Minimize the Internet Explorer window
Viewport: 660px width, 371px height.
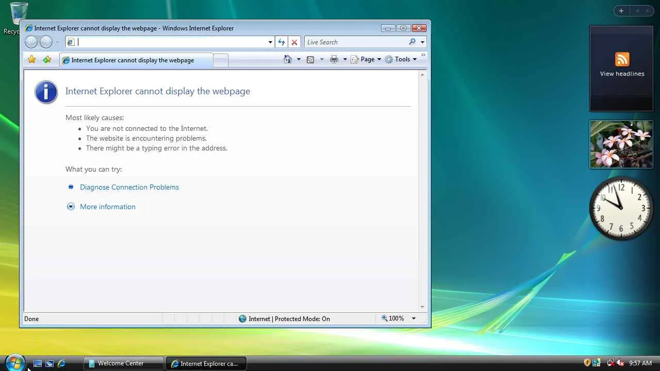click(388, 28)
